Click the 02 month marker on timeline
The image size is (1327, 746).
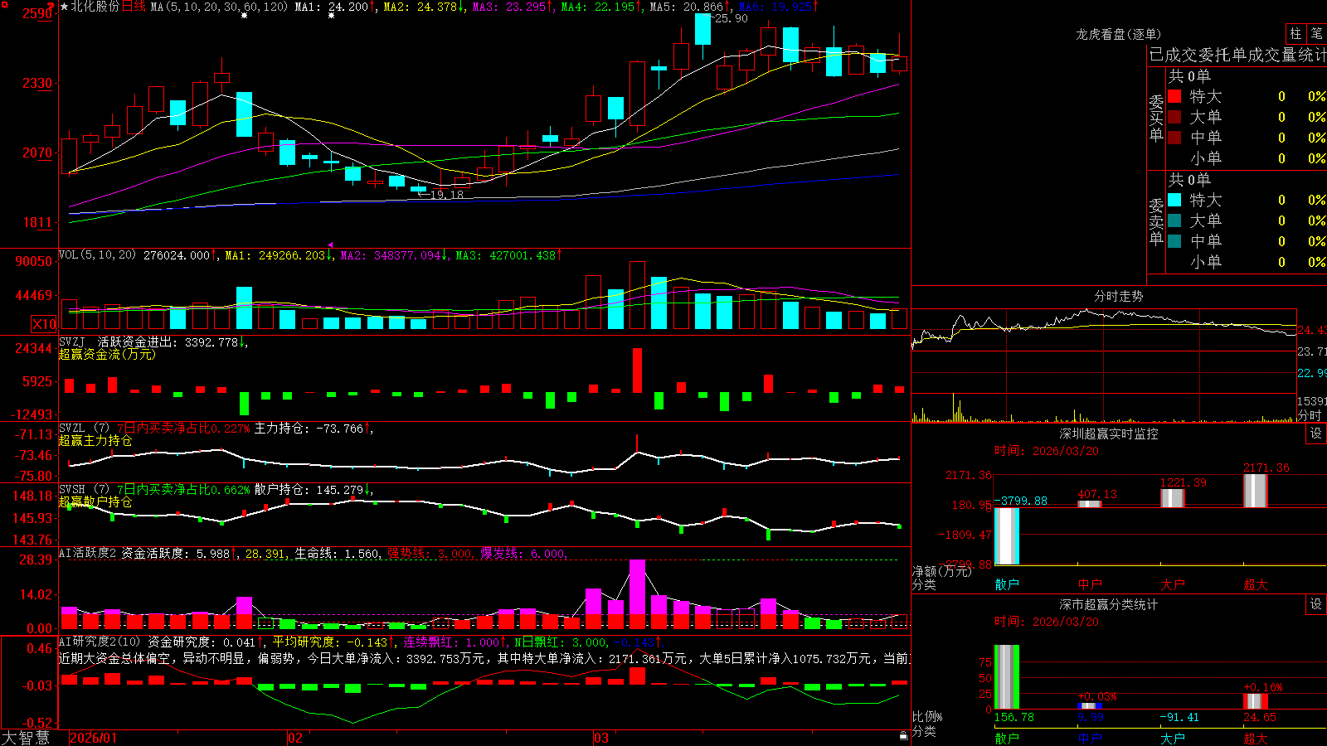tap(294, 738)
